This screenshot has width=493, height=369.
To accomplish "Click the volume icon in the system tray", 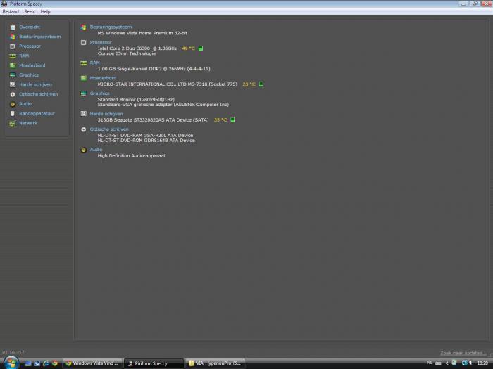I will point(471,363).
